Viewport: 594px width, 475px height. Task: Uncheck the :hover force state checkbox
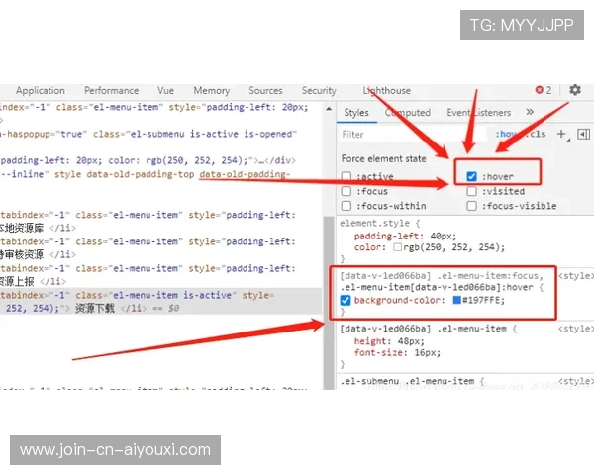point(472,176)
